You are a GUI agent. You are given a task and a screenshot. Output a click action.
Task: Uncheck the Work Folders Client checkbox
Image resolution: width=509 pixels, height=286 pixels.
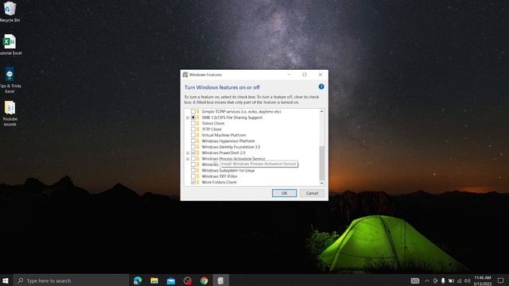point(193,182)
